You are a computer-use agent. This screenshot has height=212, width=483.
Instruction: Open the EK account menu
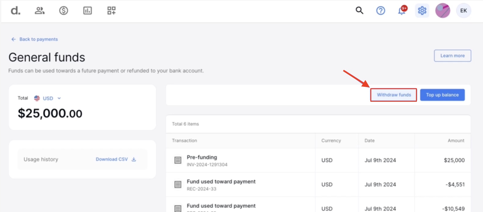(463, 10)
